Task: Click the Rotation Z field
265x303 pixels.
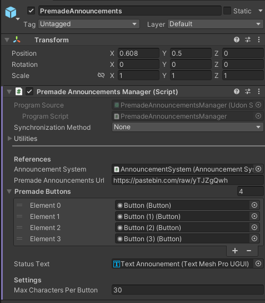Action: (x=243, y=65)
